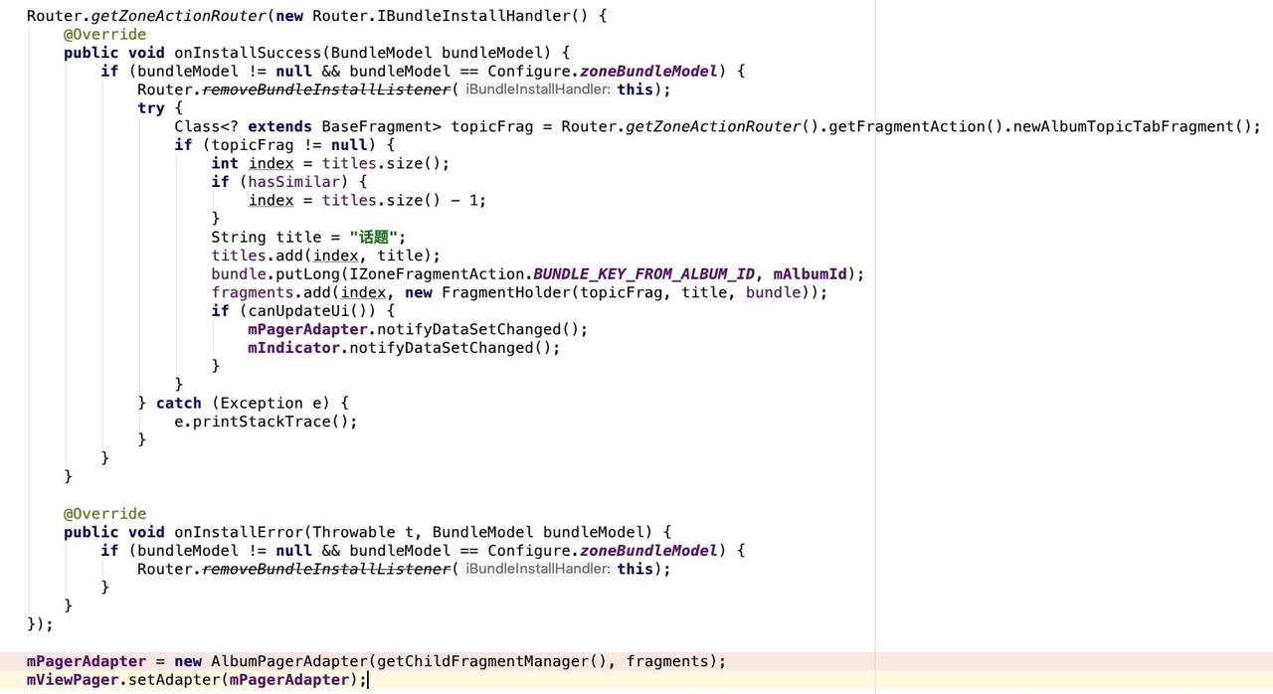Click the printStackTrace call in catch block
Image resolution: width=1273 pixels, height=694 pixels.
[x=265, y=422]
